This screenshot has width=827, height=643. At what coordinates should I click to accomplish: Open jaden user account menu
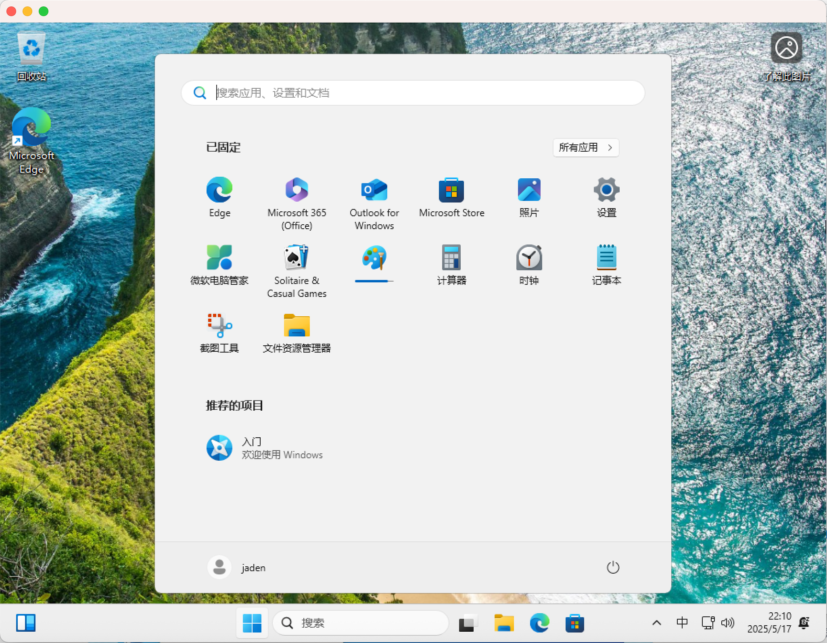point(237,567)
